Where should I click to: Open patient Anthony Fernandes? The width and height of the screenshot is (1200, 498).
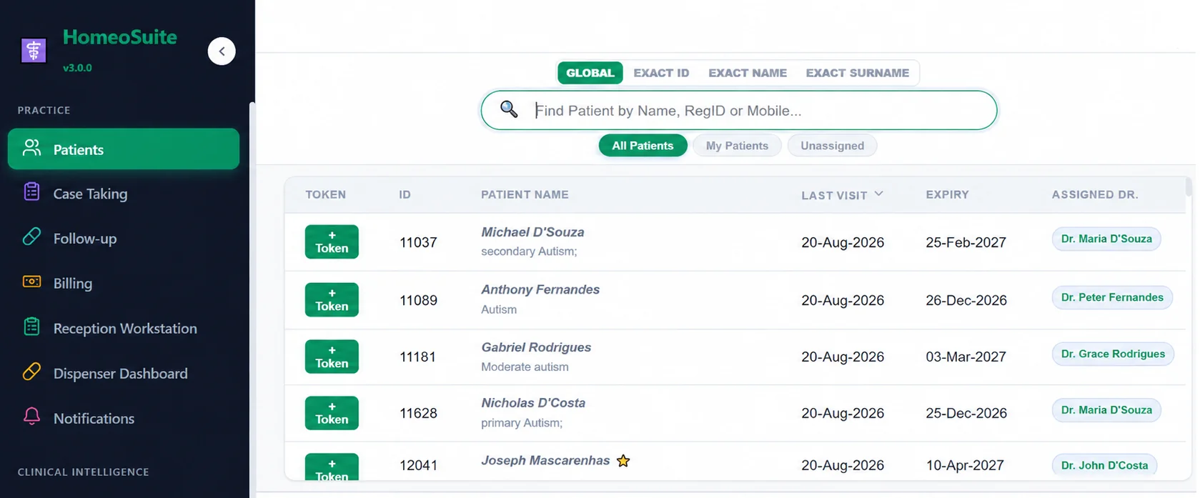click(x=540, y=289)
